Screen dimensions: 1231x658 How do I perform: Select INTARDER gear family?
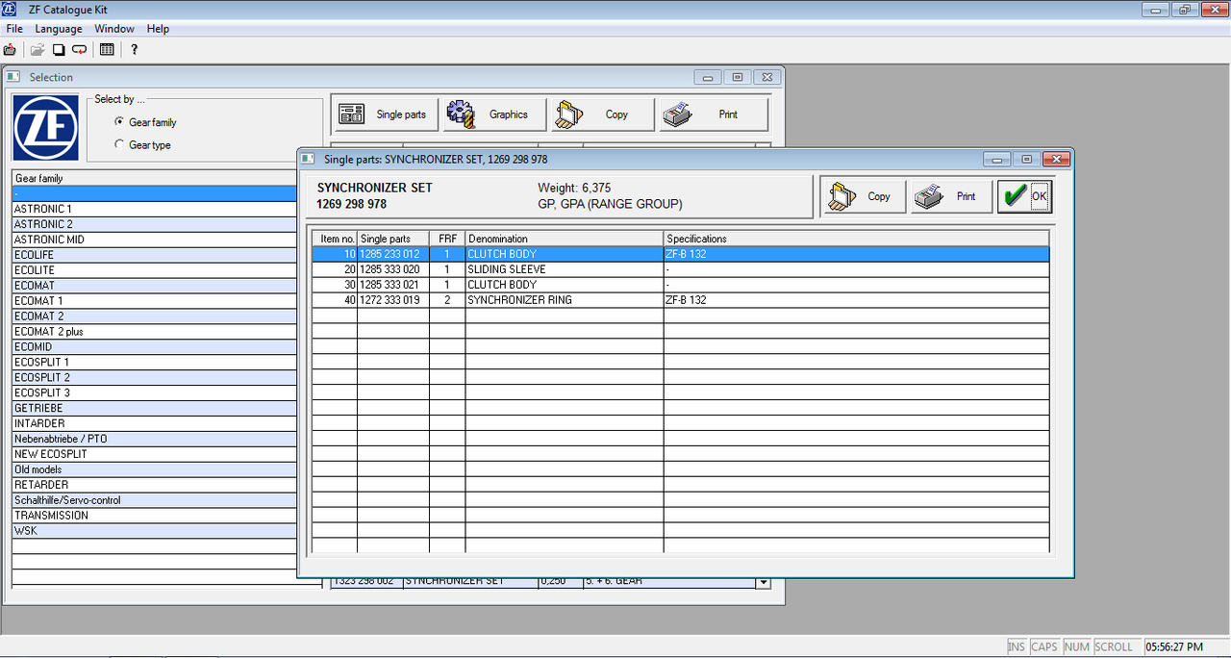pos(154,424)
